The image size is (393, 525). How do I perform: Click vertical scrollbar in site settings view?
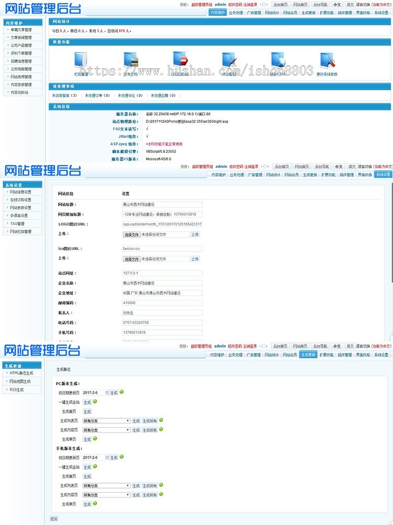(x=391, y=232)
